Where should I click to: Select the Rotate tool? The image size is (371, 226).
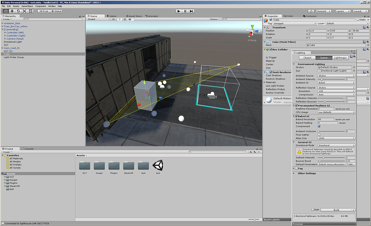(x=18, y=11)
